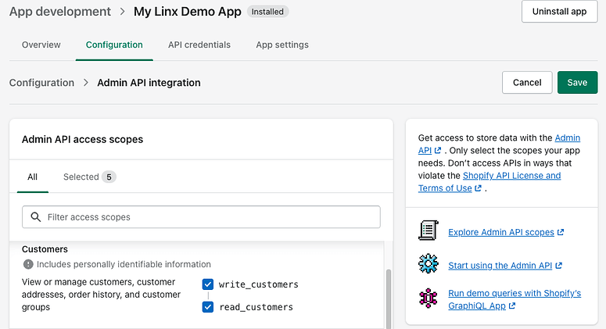Viewport: 606px width, 329px height.
Task: Save the Admin API configuration
Action: click(x=577, y=82)
